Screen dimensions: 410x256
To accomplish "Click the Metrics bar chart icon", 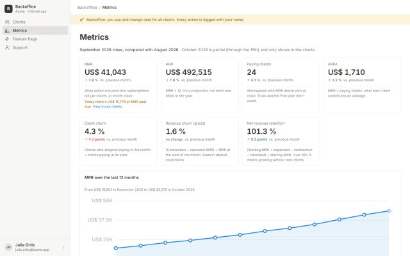I will (x=7, y=31).
